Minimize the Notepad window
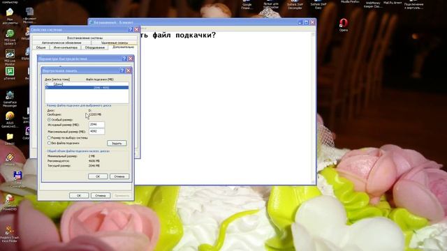The image size is (447, 251). 300,22
